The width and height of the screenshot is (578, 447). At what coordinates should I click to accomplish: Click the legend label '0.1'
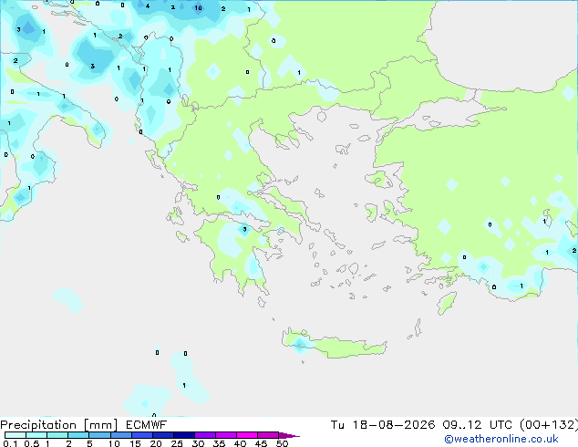point(10,443)
